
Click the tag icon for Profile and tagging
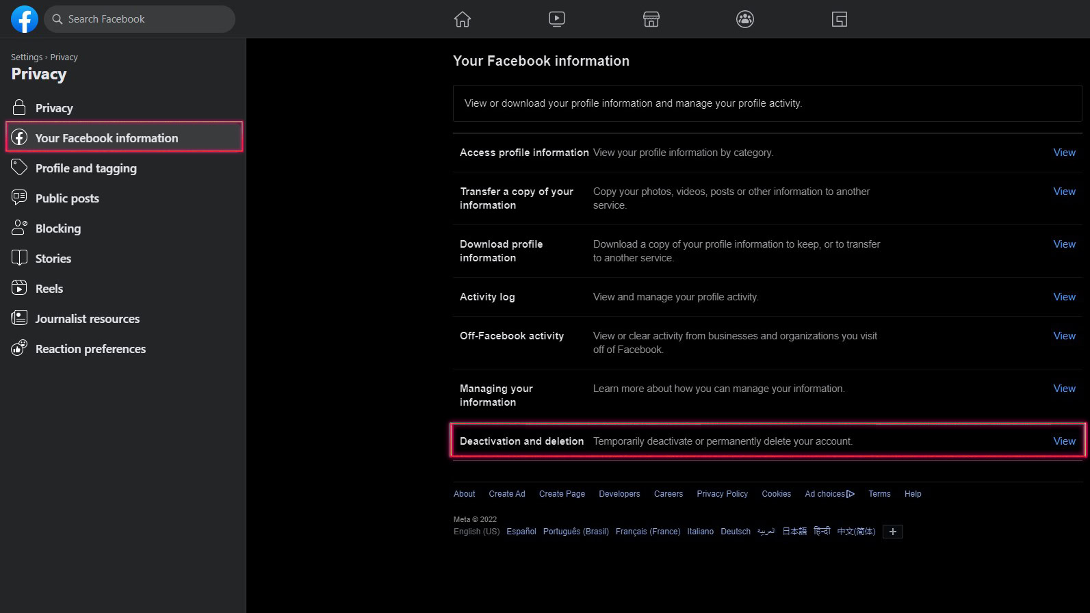pos(19,168)
